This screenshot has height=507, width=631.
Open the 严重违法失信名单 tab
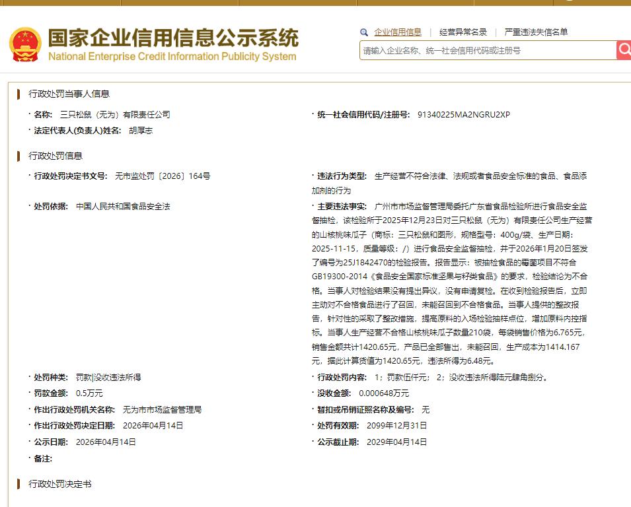click(536, 32)
